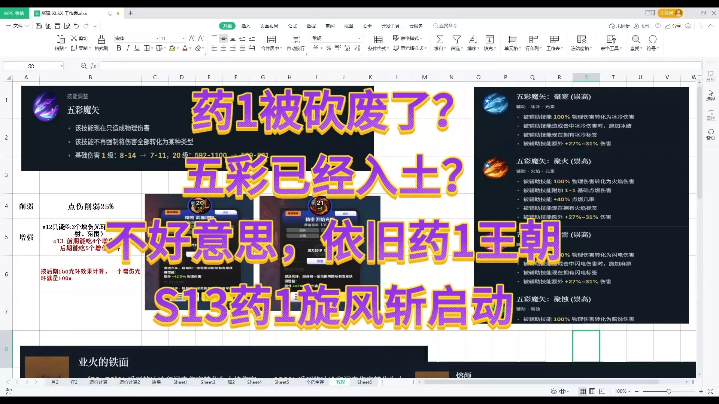Click the 查找命令 command search box
The height and width of the screenshot is (404, 719).
pos(445,26)
